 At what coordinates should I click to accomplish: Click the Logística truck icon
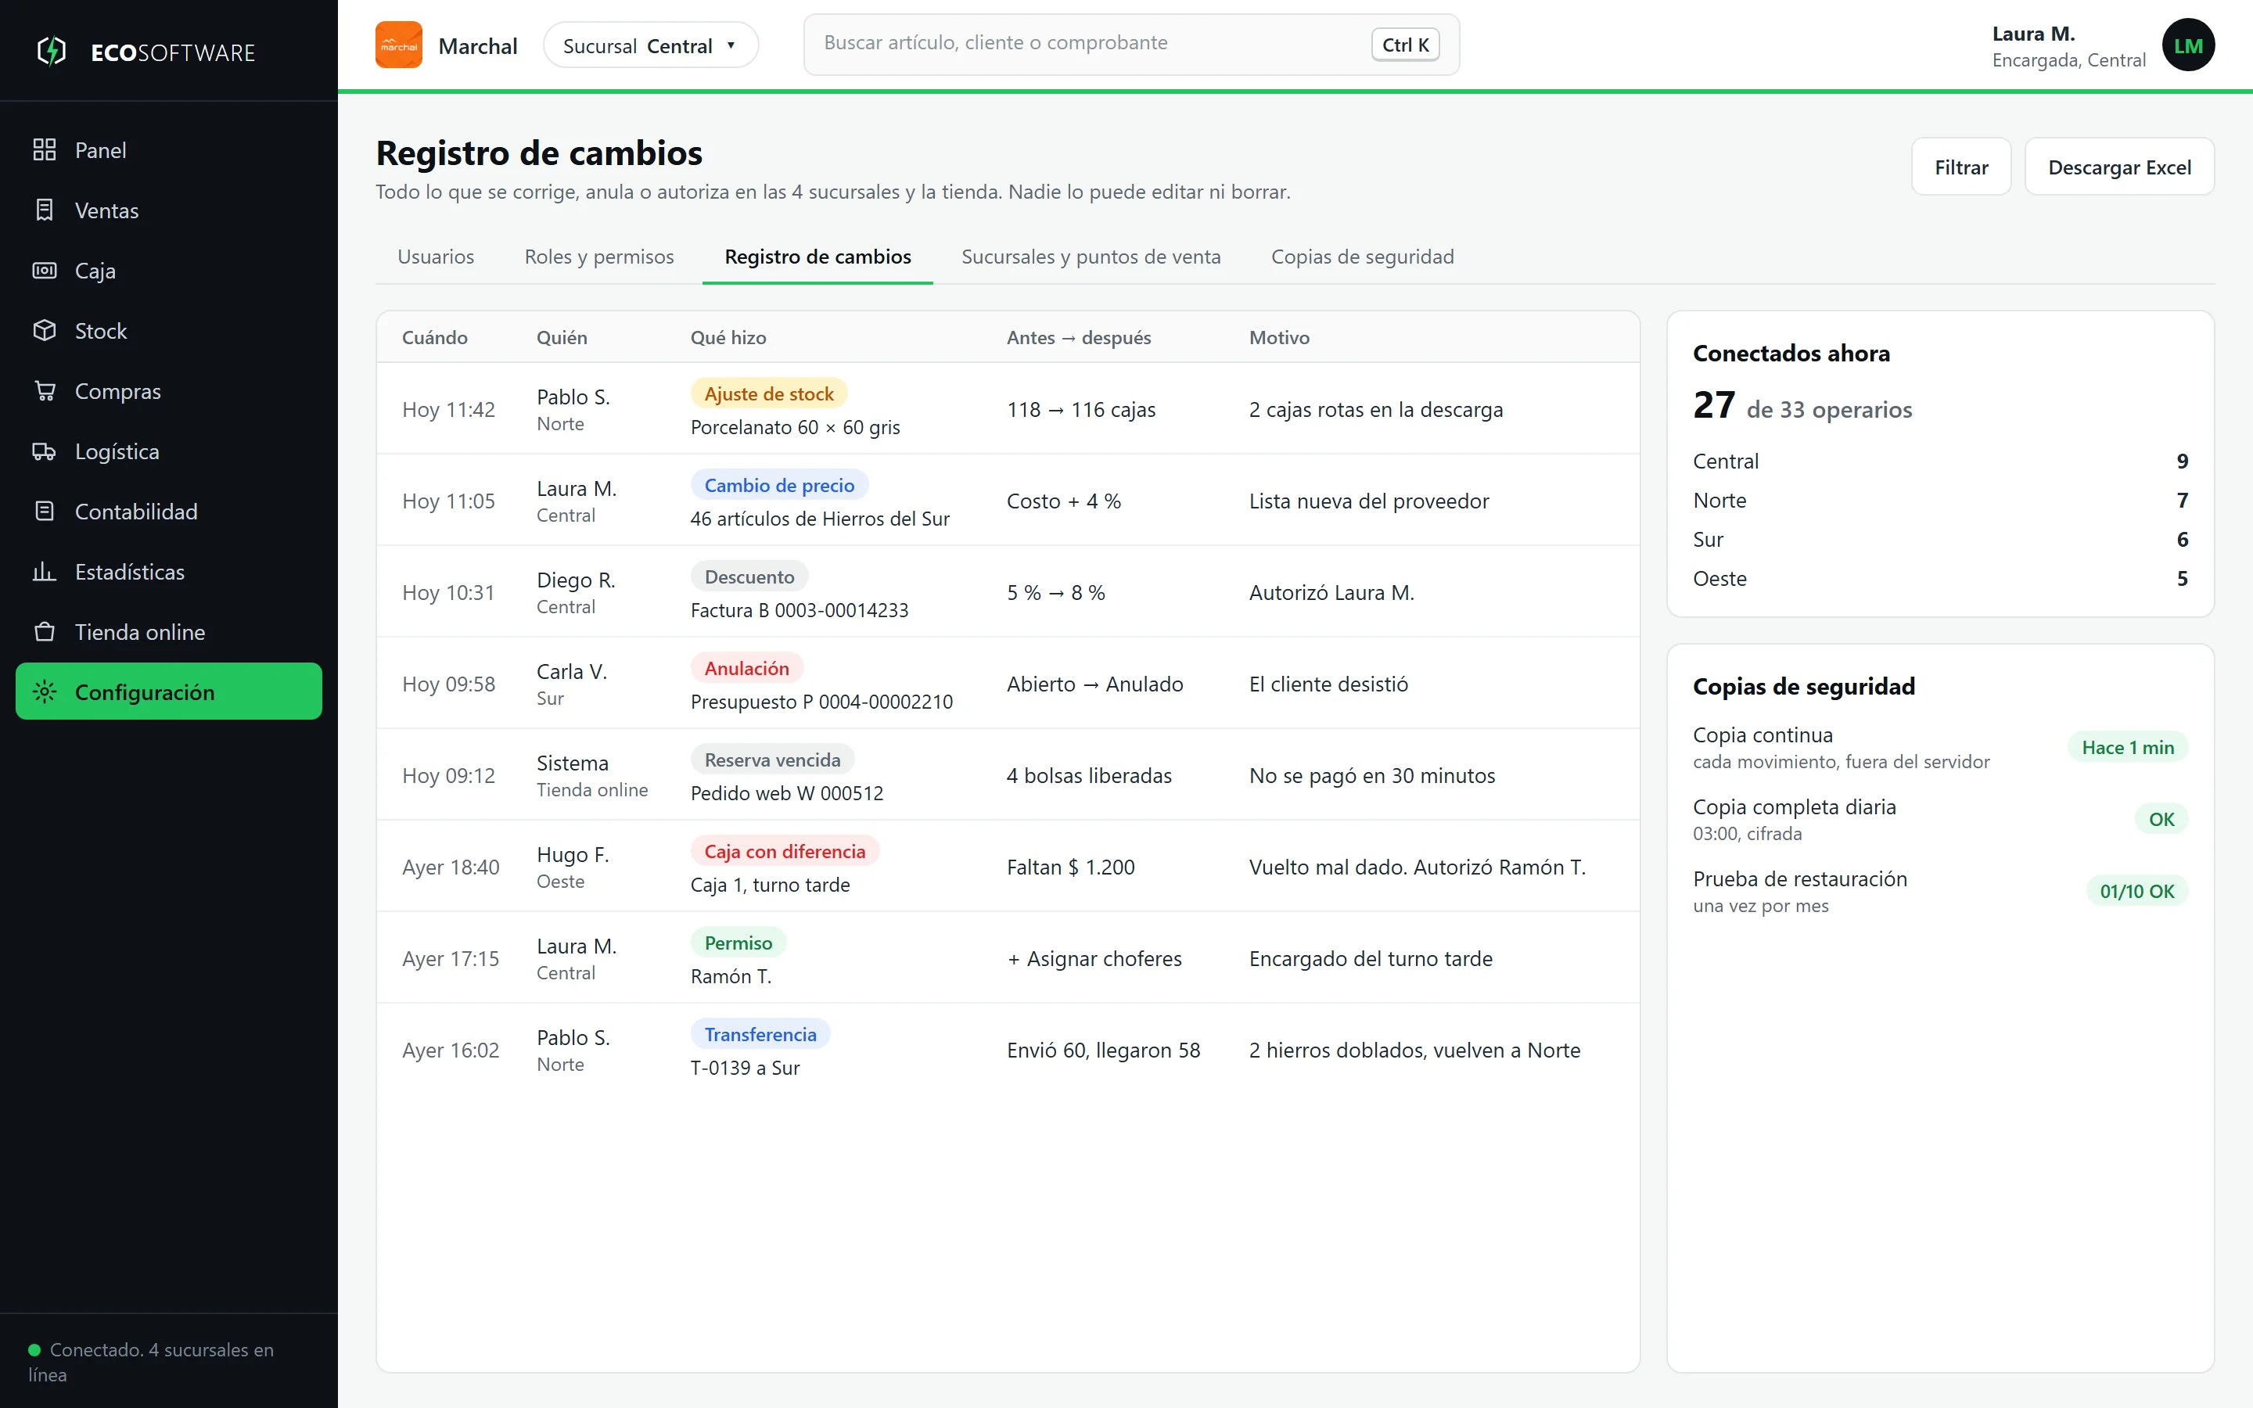pos(45,451)
